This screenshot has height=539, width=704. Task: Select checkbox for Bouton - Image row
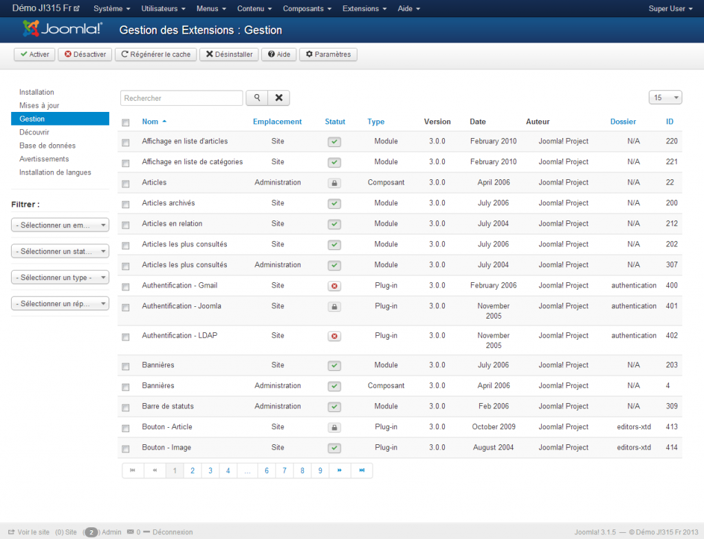pyautogui.click(x=125, y=449)
